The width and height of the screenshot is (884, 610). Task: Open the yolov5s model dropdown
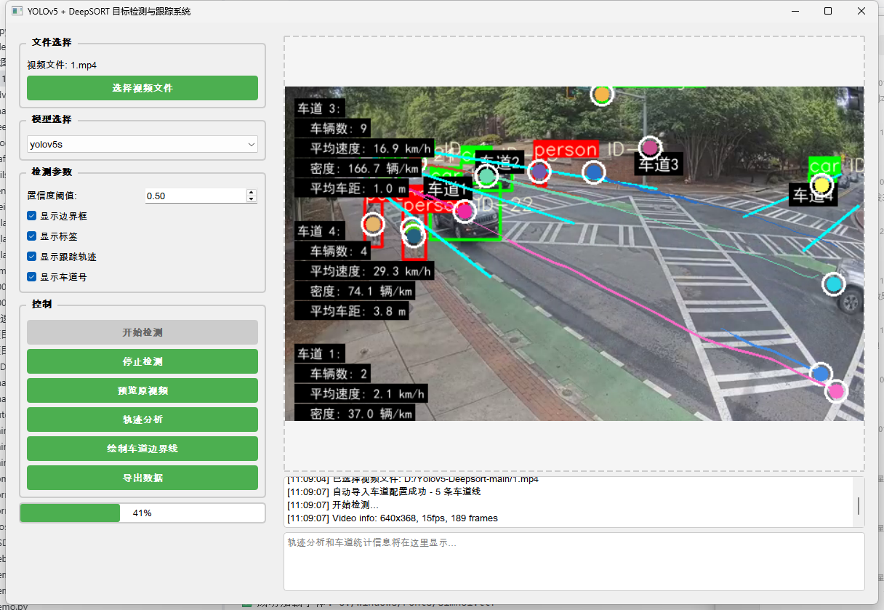(142, 145)
